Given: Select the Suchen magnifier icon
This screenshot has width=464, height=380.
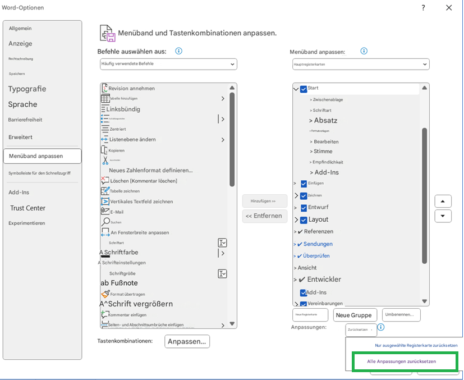Looking at the screenshot, I should (x=105, y=222).
